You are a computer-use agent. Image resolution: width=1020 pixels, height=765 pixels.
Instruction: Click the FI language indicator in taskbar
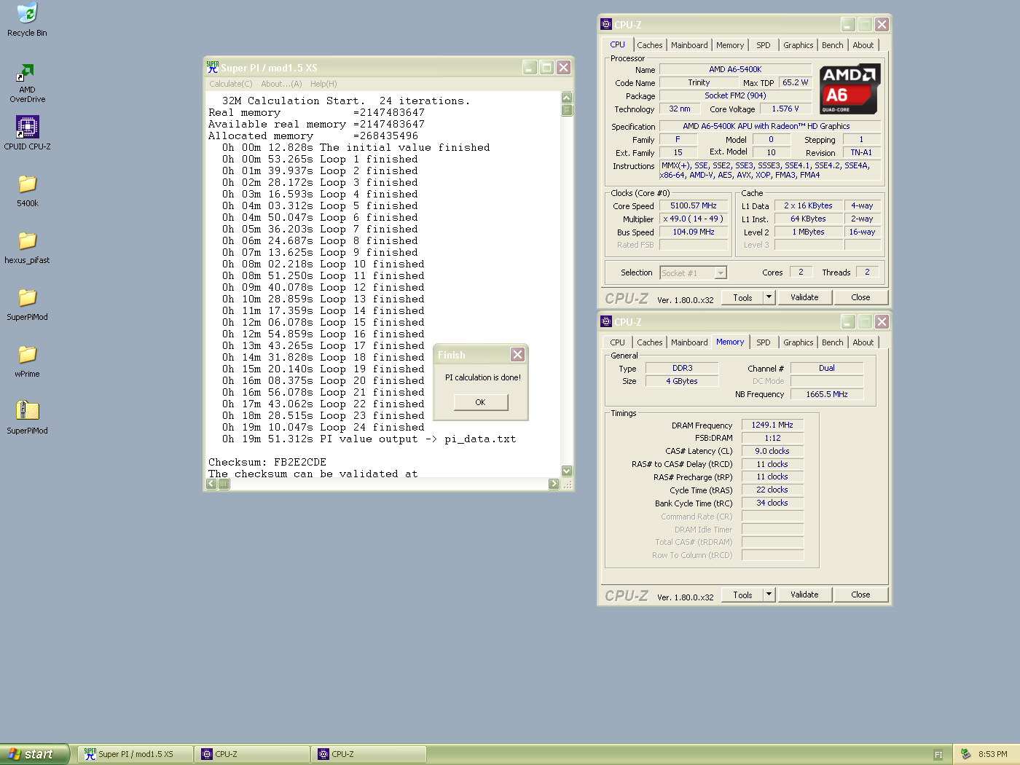click(x=938, y=755)
